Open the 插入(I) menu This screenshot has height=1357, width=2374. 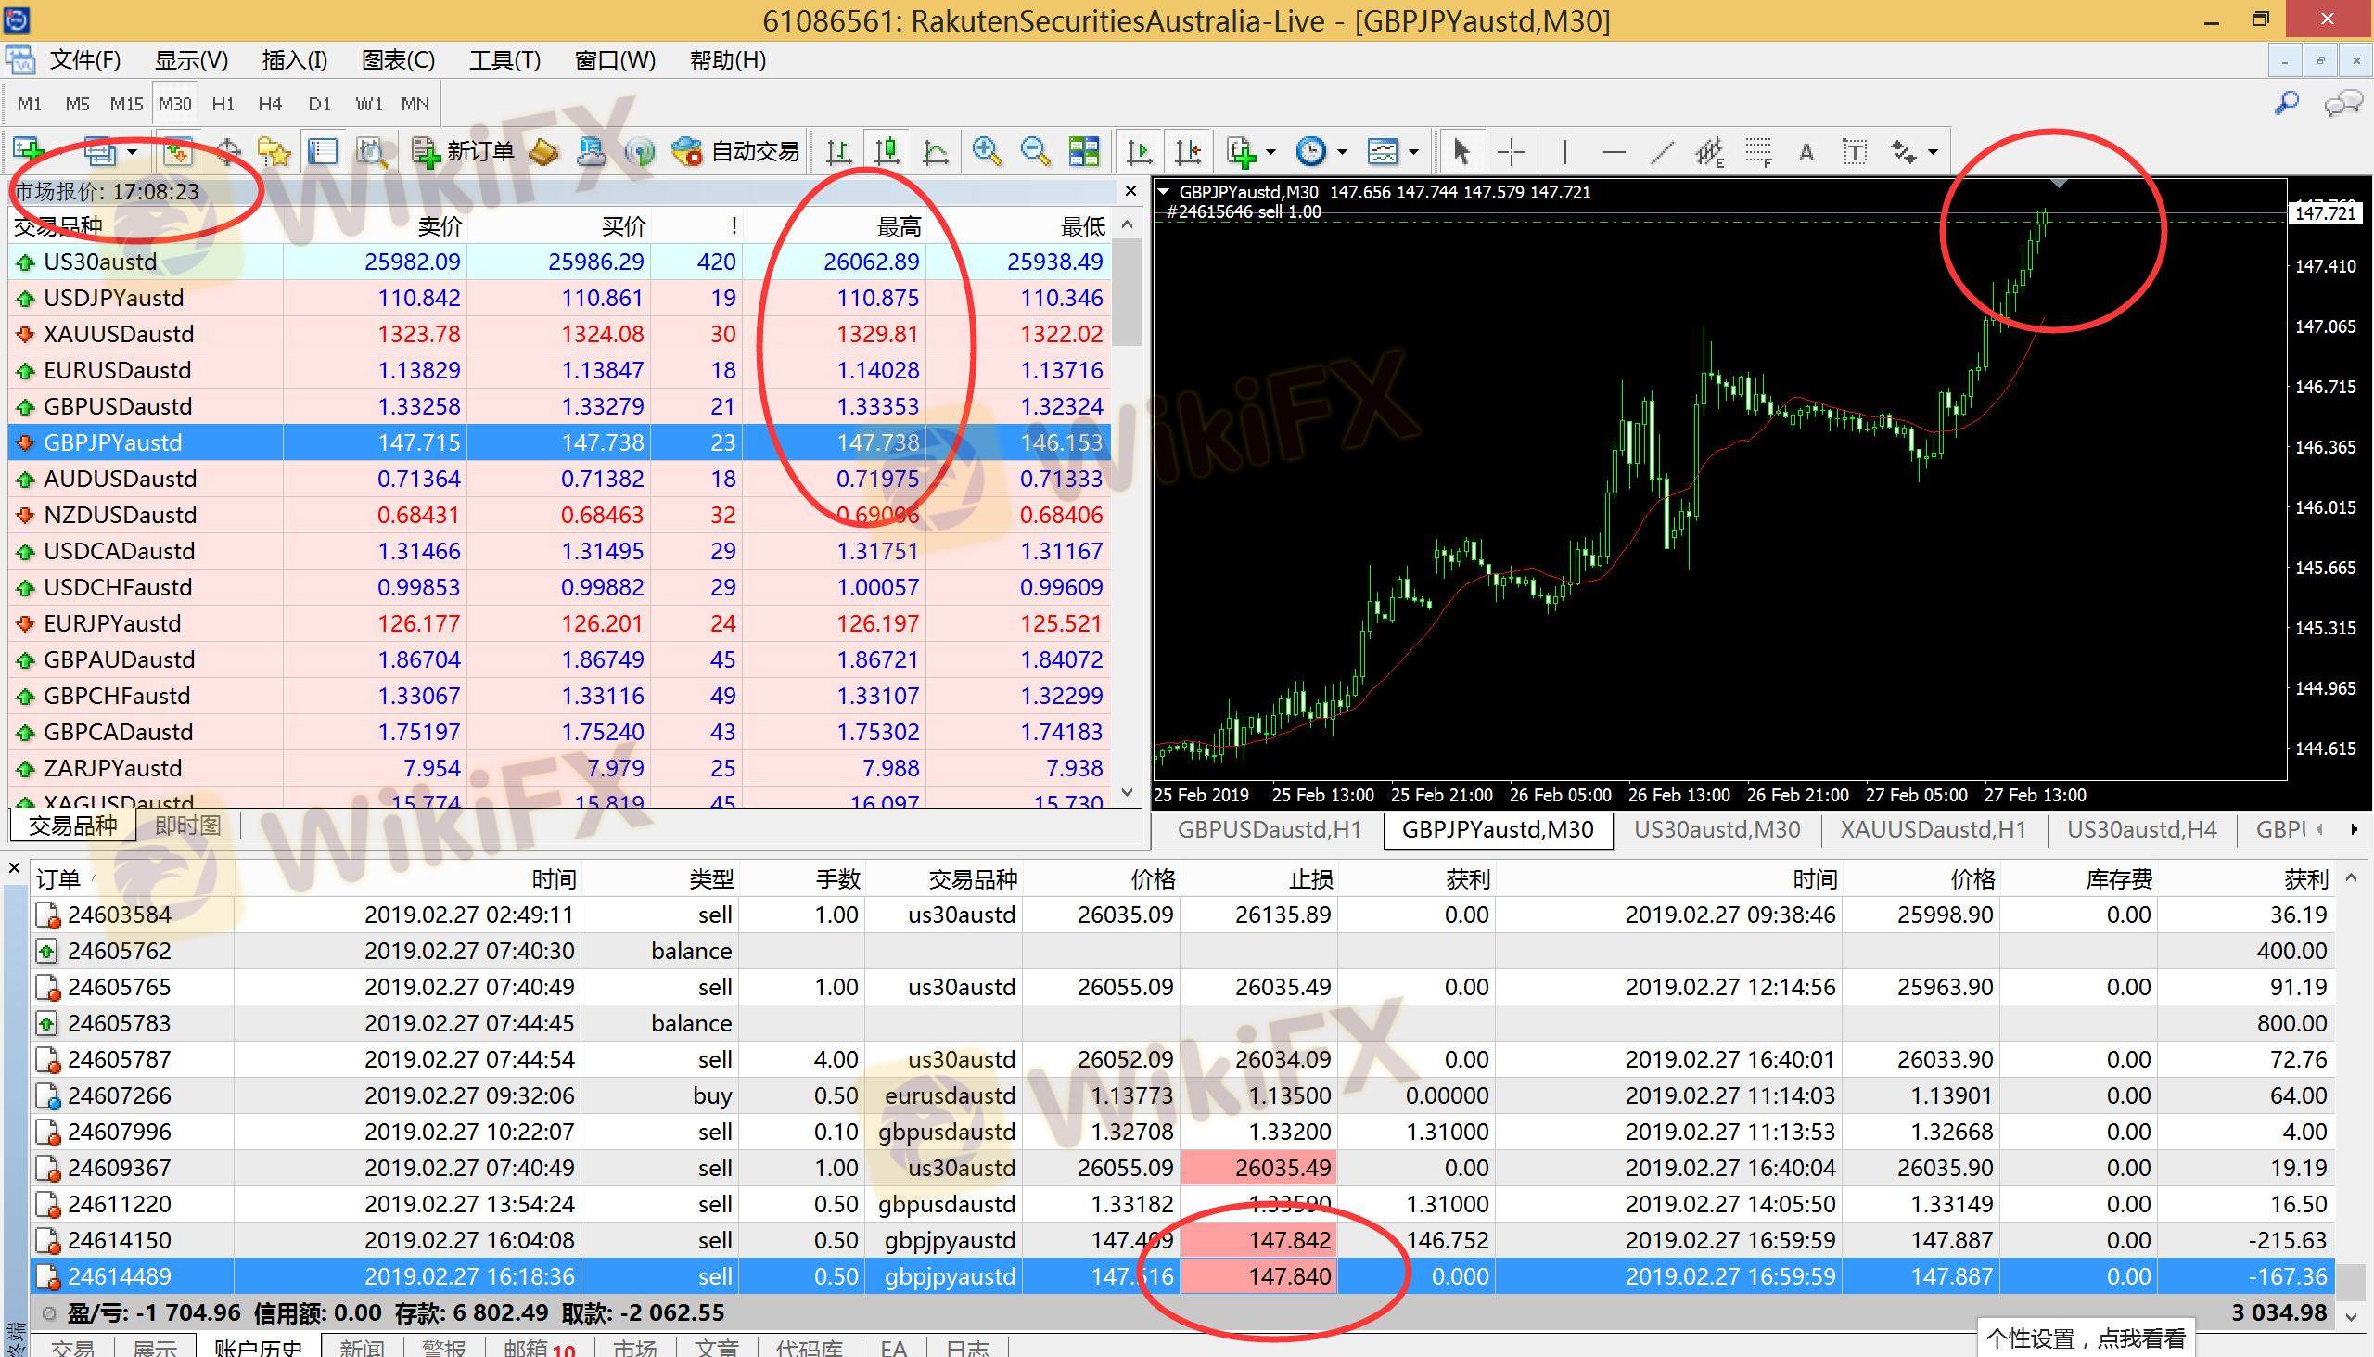tap(294, 59)
